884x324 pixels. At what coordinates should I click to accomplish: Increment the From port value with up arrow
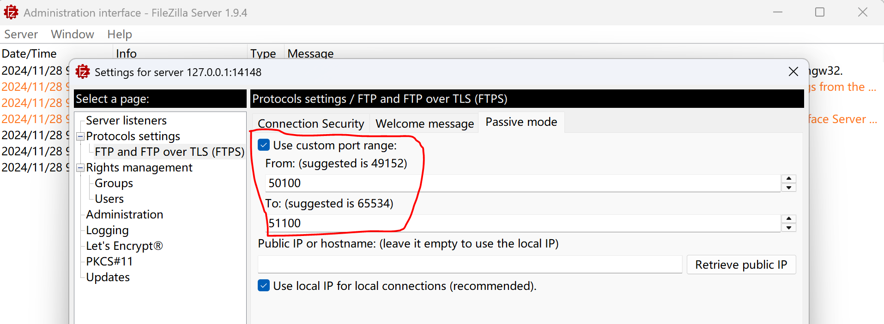789,179
